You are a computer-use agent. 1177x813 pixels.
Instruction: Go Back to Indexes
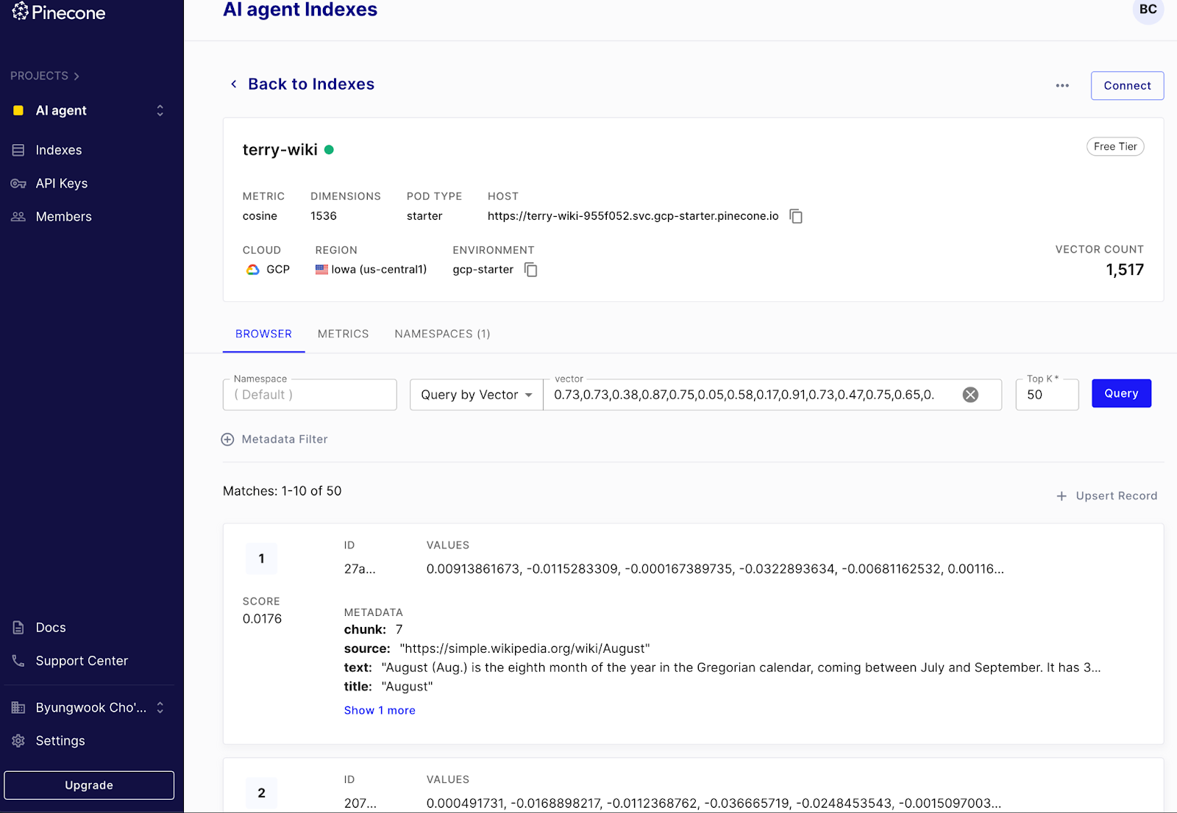[311, 84]
